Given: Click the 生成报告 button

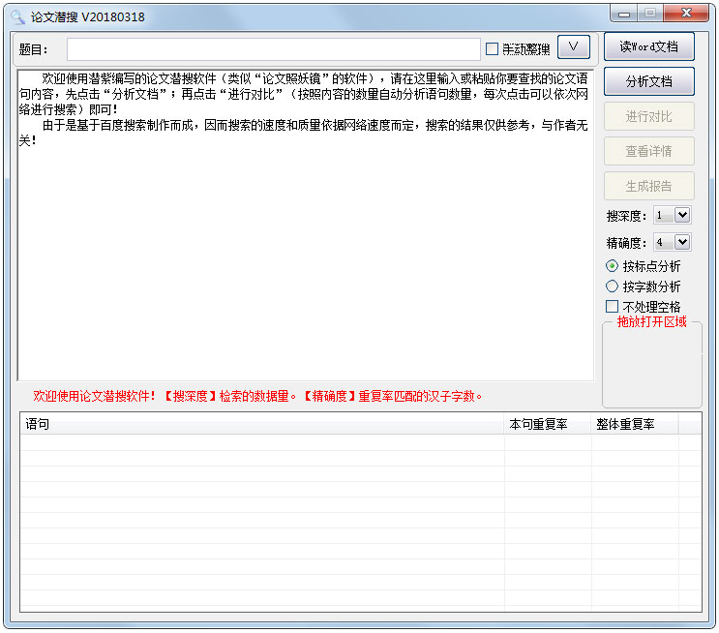Looking at the screenshot, I should coord(648,186).
